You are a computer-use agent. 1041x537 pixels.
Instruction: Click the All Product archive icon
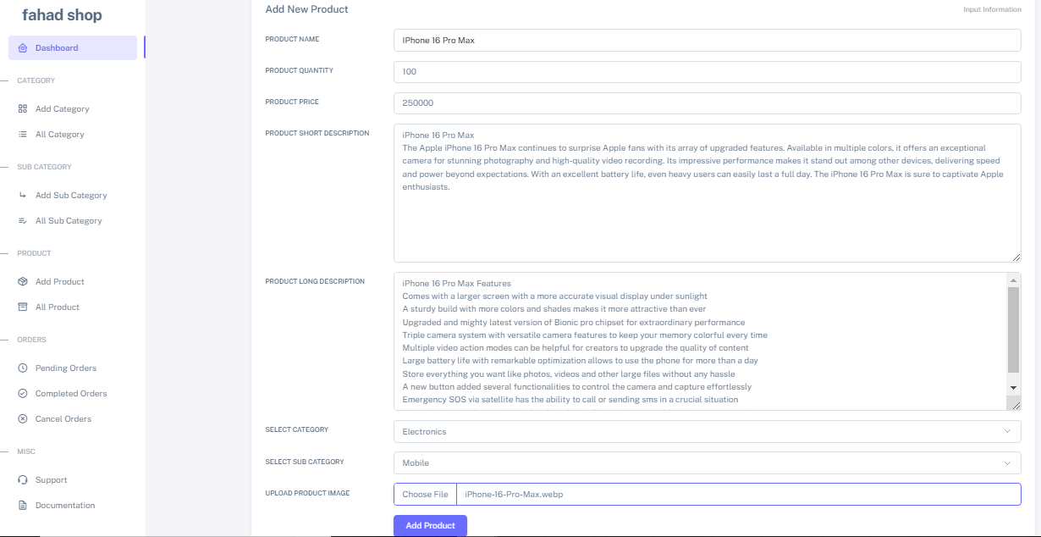pyautogui.click(x=23, y=307)
